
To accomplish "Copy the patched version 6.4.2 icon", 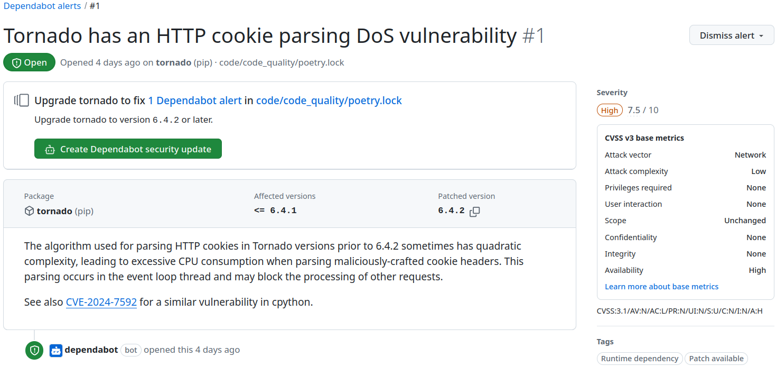I will click(x=475, y=212).
